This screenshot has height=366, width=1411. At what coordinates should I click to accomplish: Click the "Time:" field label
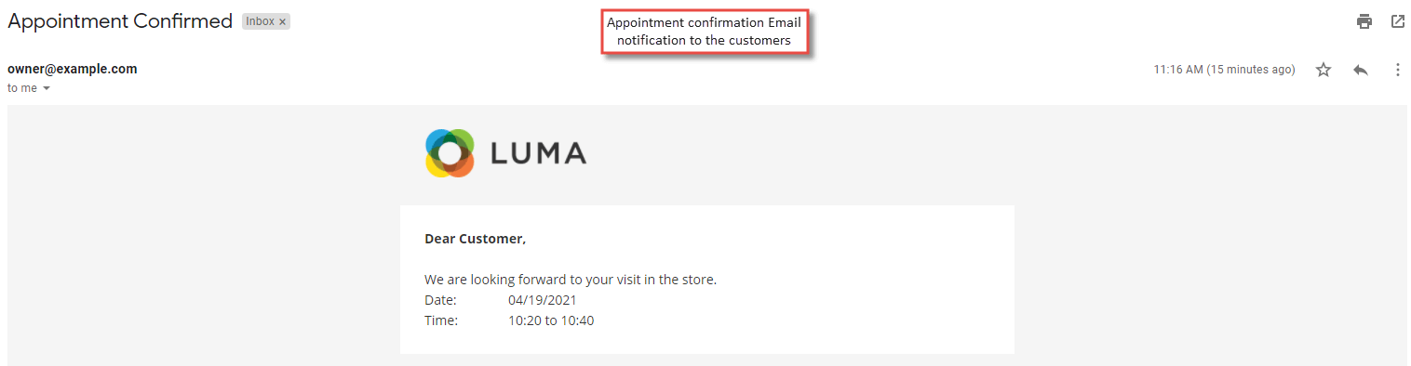(x=441, y=320)
